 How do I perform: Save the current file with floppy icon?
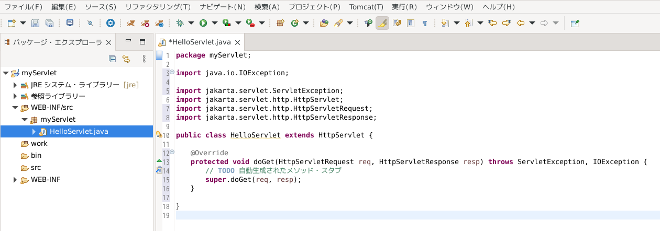[x=36, y=23]
